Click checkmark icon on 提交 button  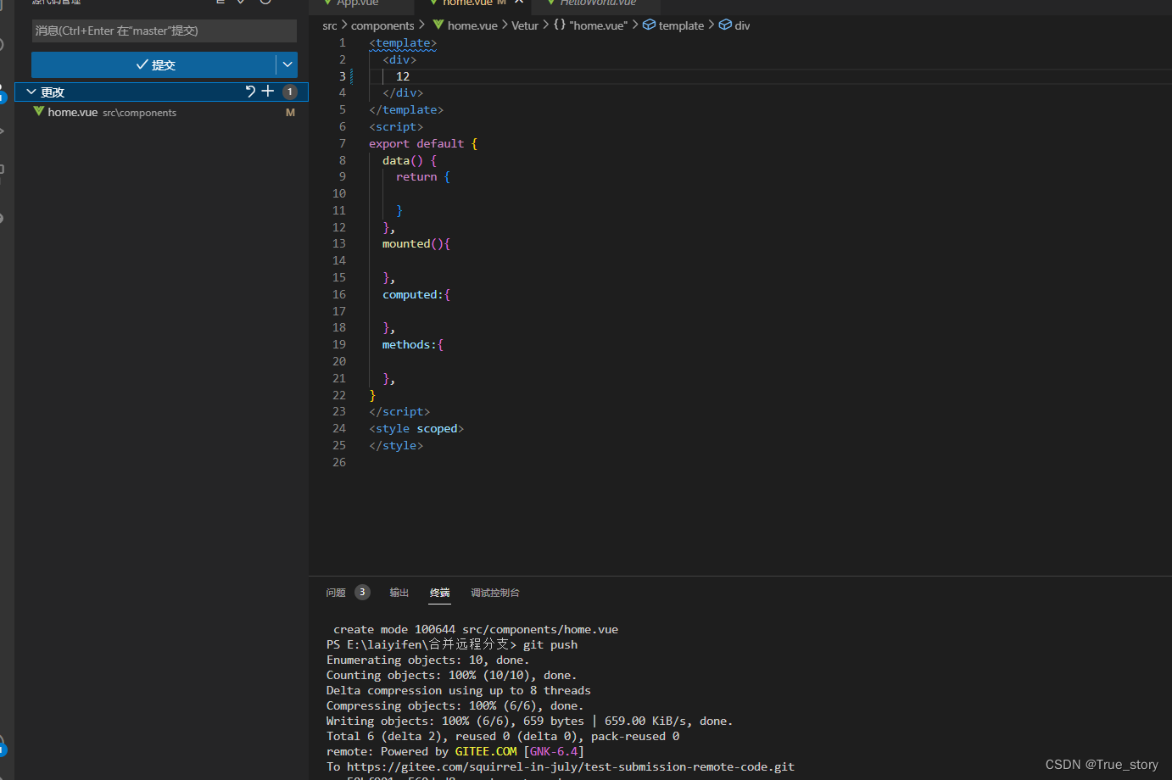tap(142, 64)
